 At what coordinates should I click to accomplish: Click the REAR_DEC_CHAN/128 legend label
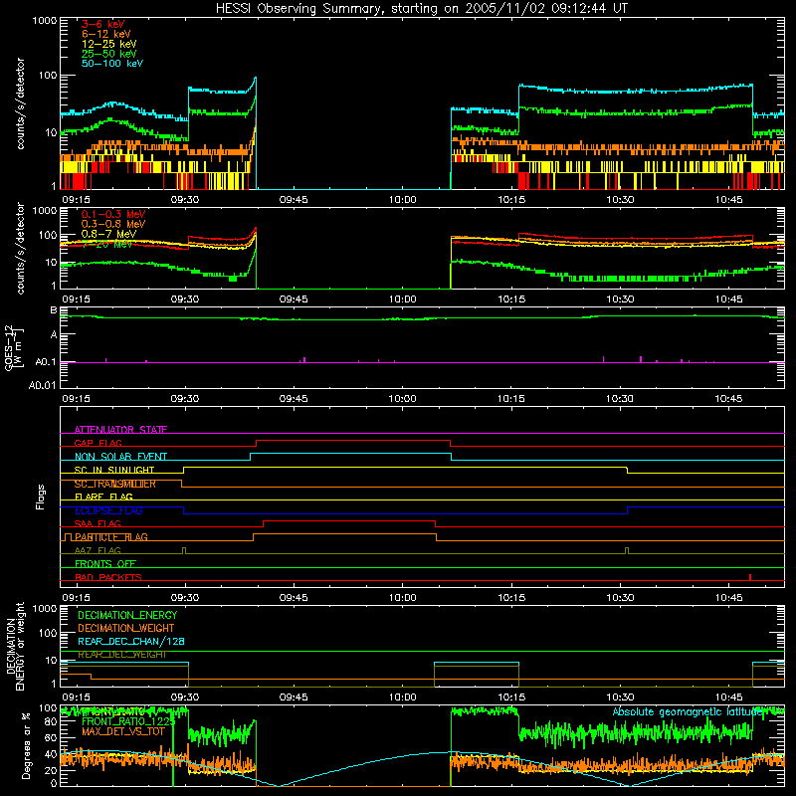[131, 641]
